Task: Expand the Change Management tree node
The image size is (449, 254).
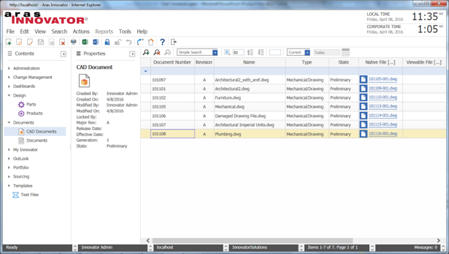Action: pyautogui.click(x=9, y=77)
